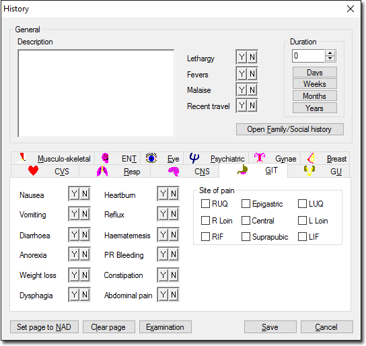The image size is (366, 346).
Task: Set Nausea to Y
Action: (74, 194)
